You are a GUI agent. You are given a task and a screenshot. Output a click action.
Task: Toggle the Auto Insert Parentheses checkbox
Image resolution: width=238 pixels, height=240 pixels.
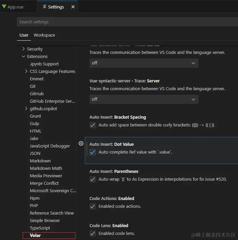pos(93,179)
